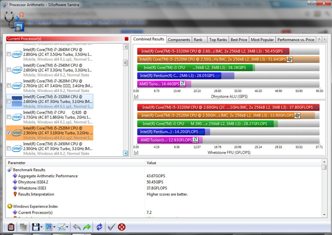332x235 pixels.
Task: Click the results table scrollbar thumb
Action: 324,167
